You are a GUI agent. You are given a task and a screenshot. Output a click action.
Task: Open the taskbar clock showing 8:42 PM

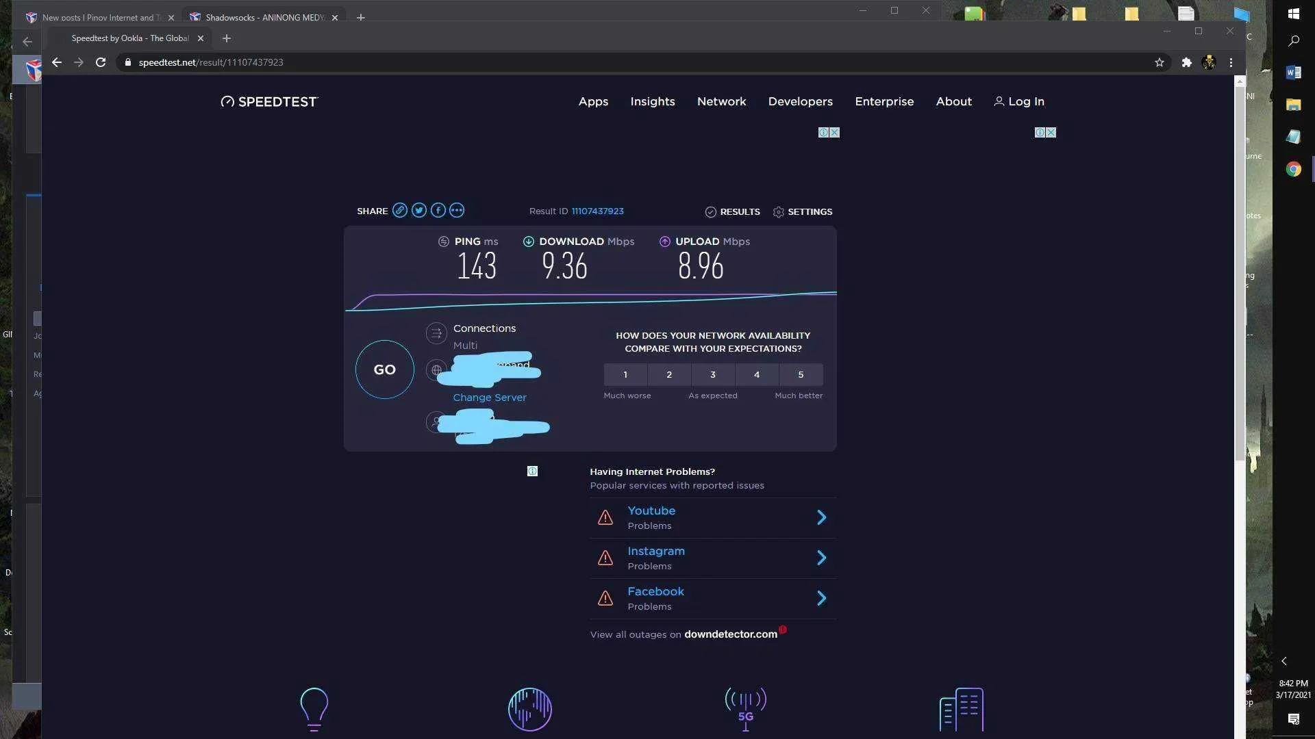click(1293, 689)
